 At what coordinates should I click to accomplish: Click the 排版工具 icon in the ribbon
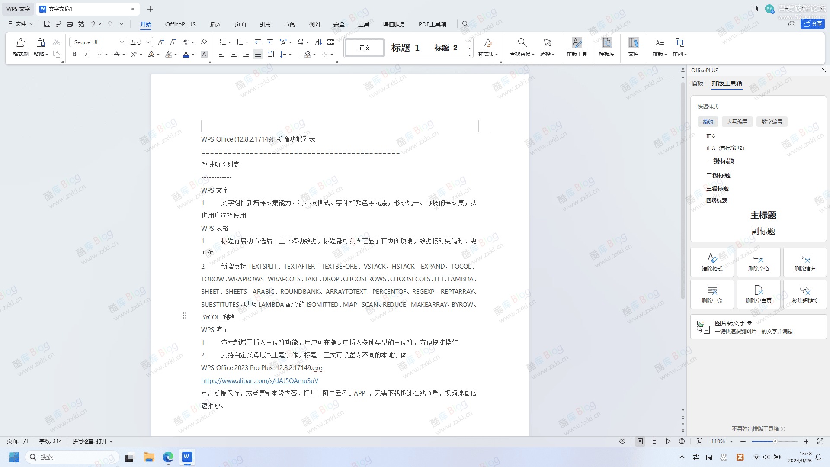click(x=577, y=47)
